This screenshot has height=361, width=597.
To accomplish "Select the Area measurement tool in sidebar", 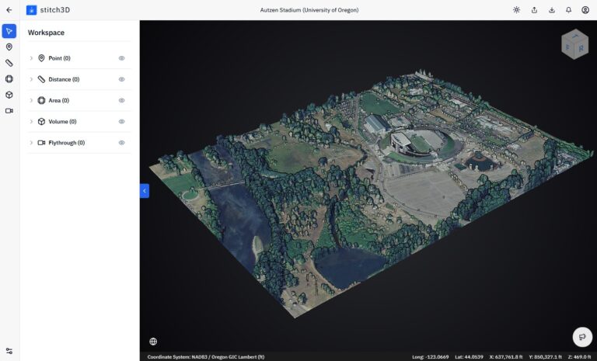I will click(x=9, y=78).
